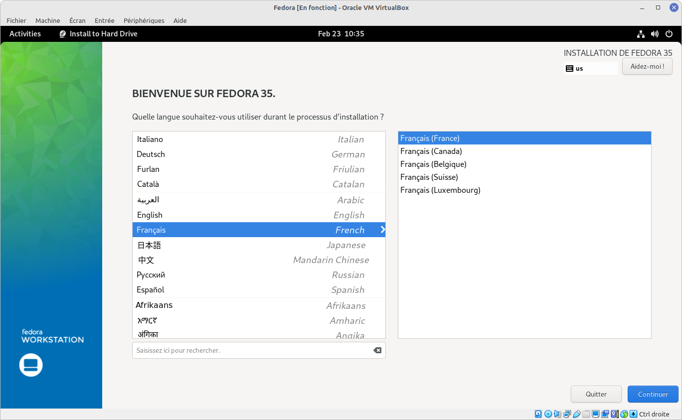Click the network adapters icon in status bar
Screen dimensions: 682x420
(x=567, y=414)
